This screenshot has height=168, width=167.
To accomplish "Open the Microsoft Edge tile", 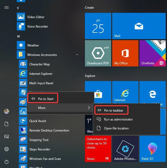I will tap(153, 92).
